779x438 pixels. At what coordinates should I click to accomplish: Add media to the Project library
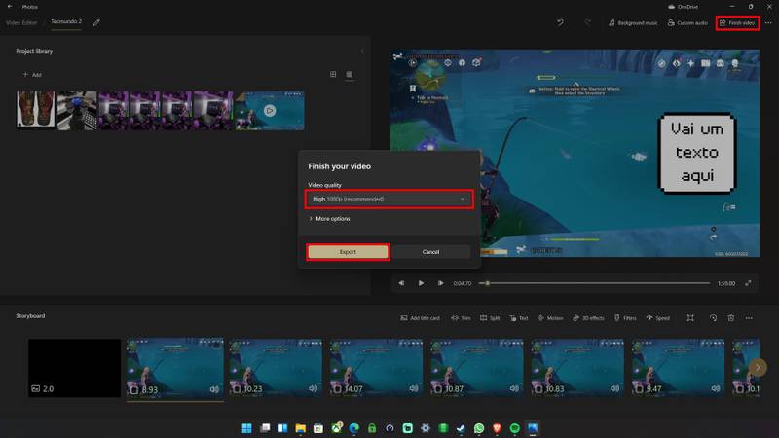coord(32,75)
